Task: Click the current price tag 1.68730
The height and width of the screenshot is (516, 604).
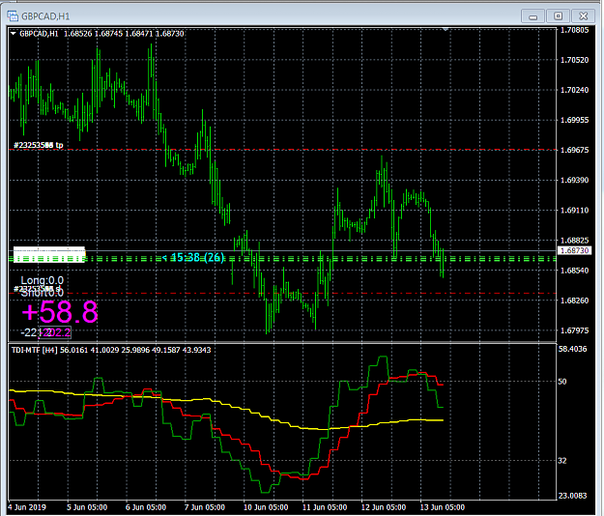Action: 574,250
